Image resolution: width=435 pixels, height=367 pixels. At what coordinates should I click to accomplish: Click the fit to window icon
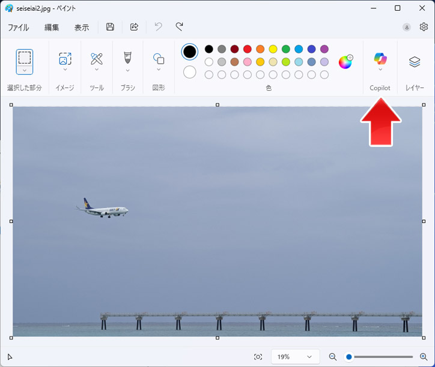pyautogui.click(x=258, y=357)
